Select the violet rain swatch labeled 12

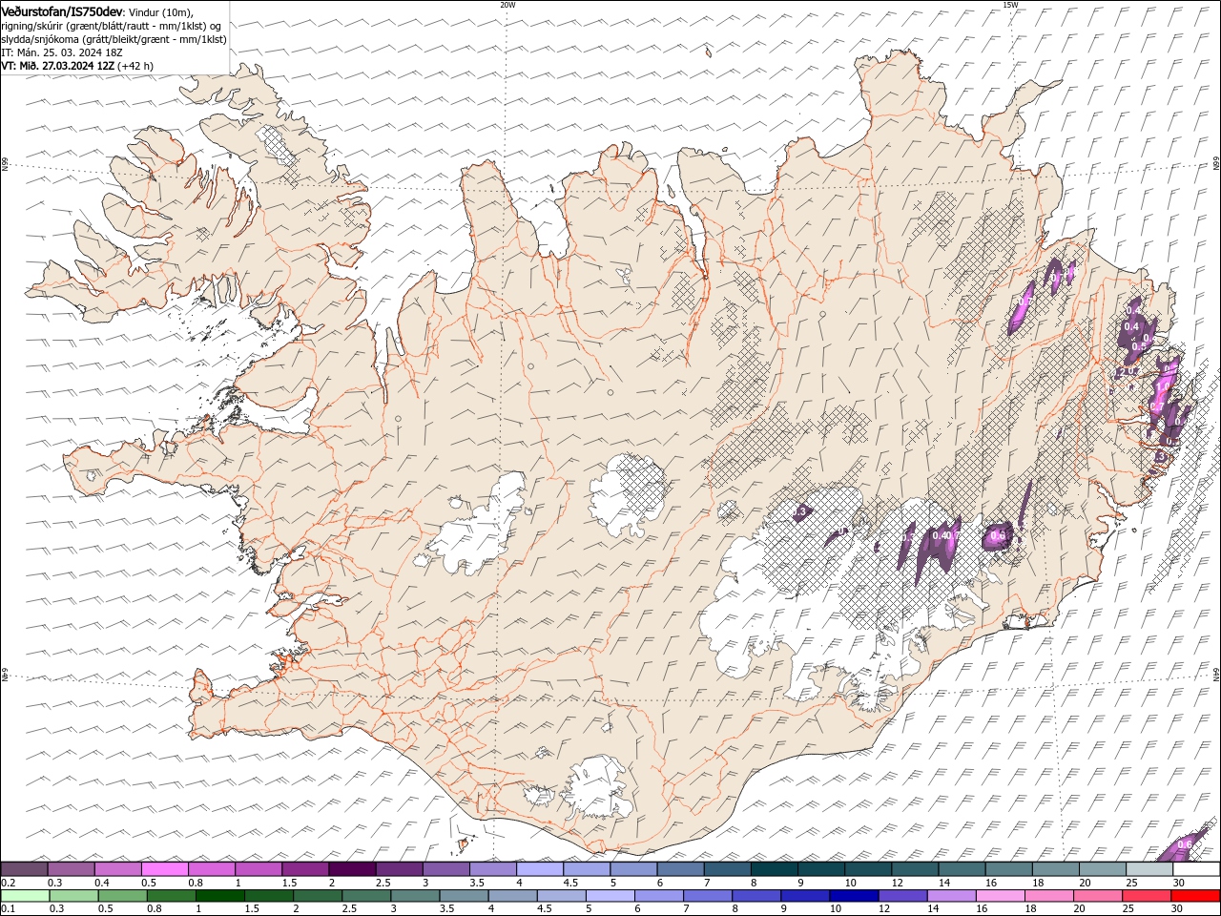903,896
